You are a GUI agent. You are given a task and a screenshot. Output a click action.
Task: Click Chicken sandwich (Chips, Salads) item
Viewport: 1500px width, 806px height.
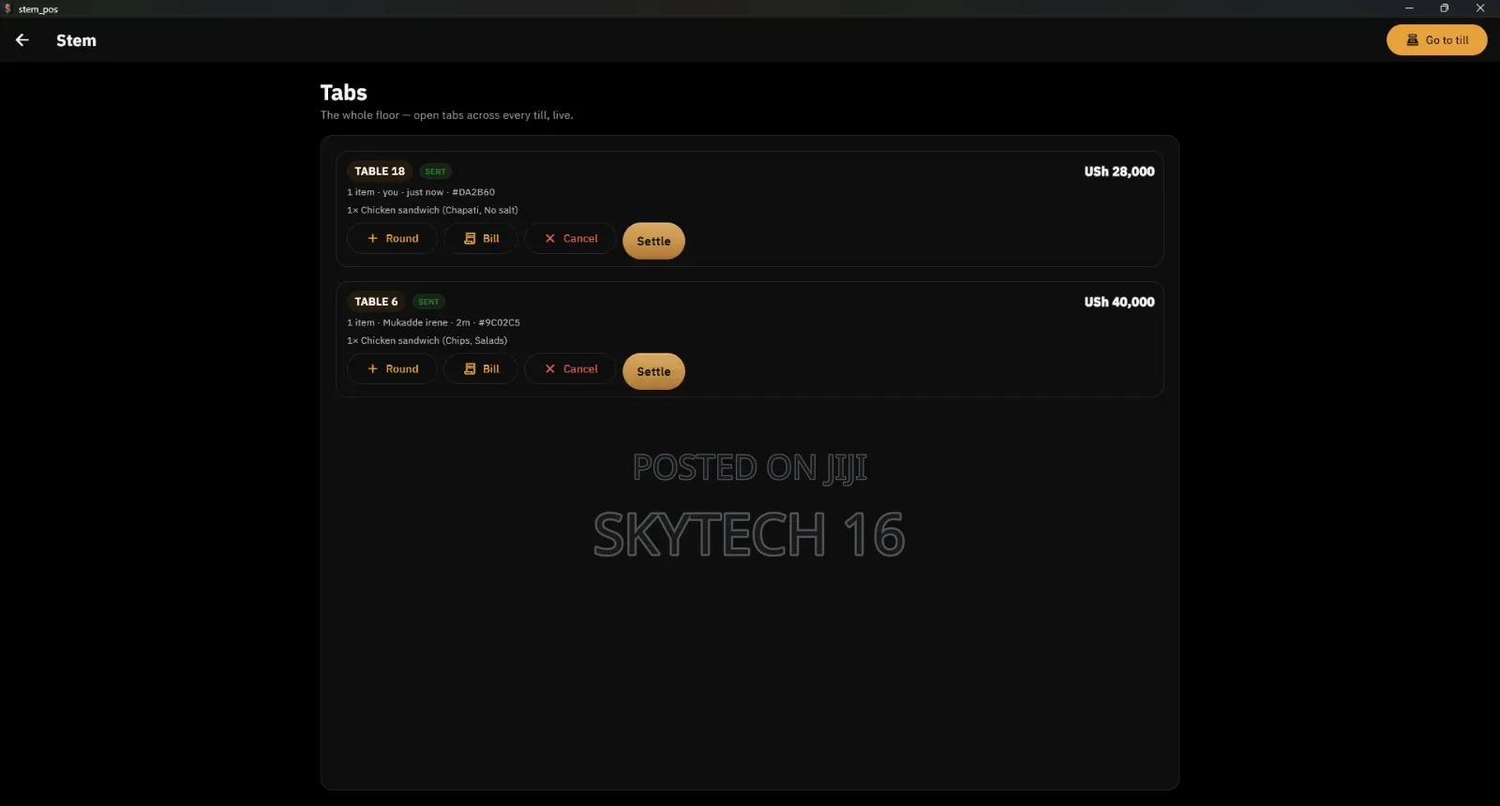tap(427, 340)
